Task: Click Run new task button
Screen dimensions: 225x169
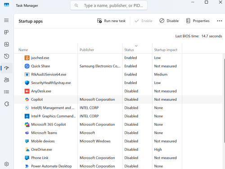Action: (x=111, y=21)
